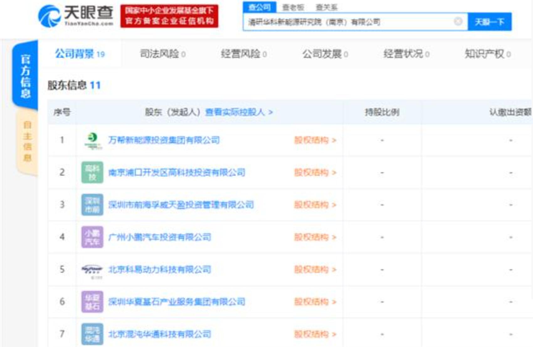This screenshot has height=347, width=533.
Task: Open the red 官方备案企业征信机构 banner
Action: click(x=169, y=16)
